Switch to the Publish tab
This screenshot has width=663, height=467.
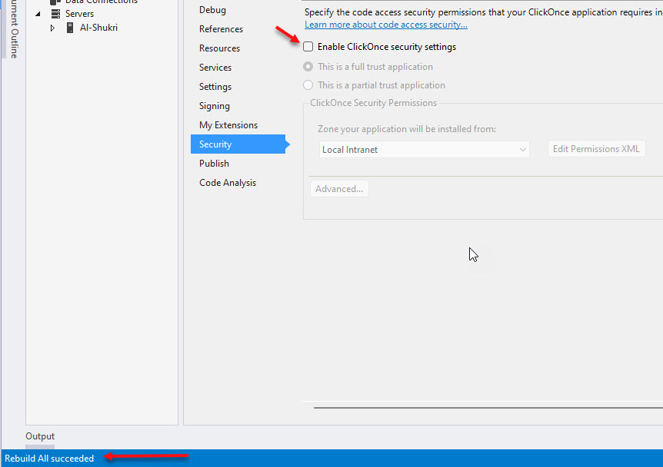click(x=214, y=164)
